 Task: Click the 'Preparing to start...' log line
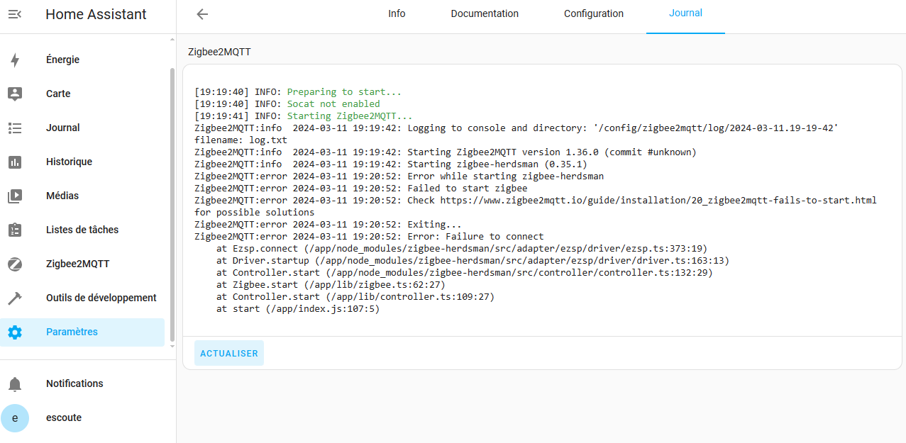click(298, 92)
